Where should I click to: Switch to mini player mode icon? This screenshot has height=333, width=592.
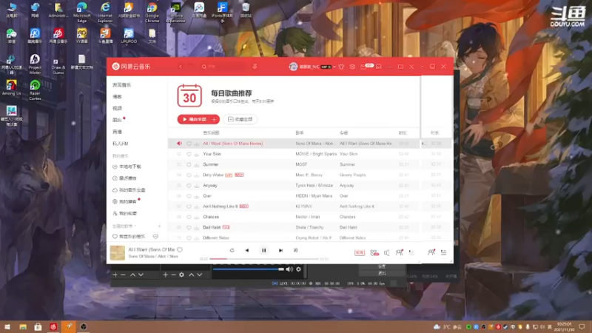click(378, 67)
